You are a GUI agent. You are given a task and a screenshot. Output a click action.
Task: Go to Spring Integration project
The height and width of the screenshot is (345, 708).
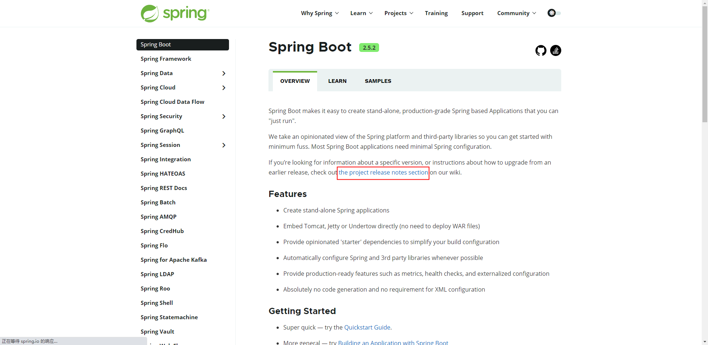tap(166, 159)
